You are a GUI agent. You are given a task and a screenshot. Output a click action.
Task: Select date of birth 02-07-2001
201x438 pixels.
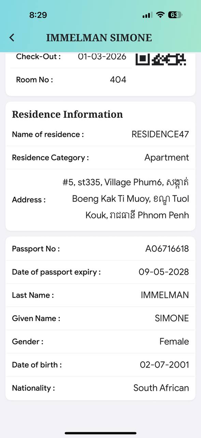pos(164,365)
